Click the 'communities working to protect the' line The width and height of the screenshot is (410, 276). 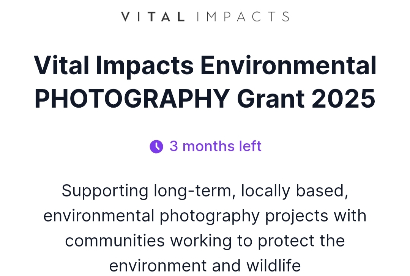click(205, 241)
